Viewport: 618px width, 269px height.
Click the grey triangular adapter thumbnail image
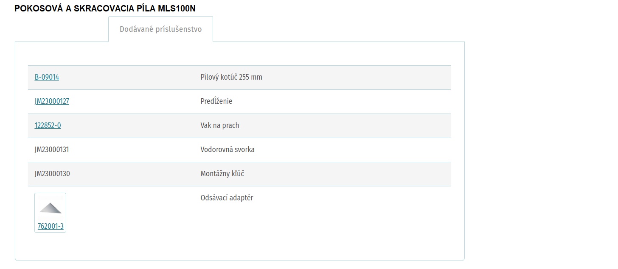[51, 208]
